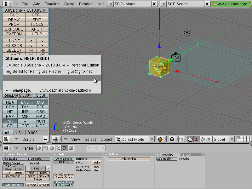The image size is (252, 189).
Task: Click the Scripts window python snake icon
Action: click(x=6, y=139)
